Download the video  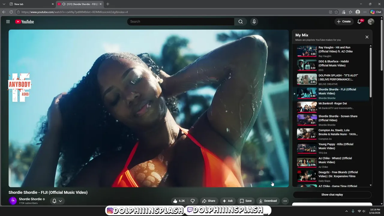point(268,201)
